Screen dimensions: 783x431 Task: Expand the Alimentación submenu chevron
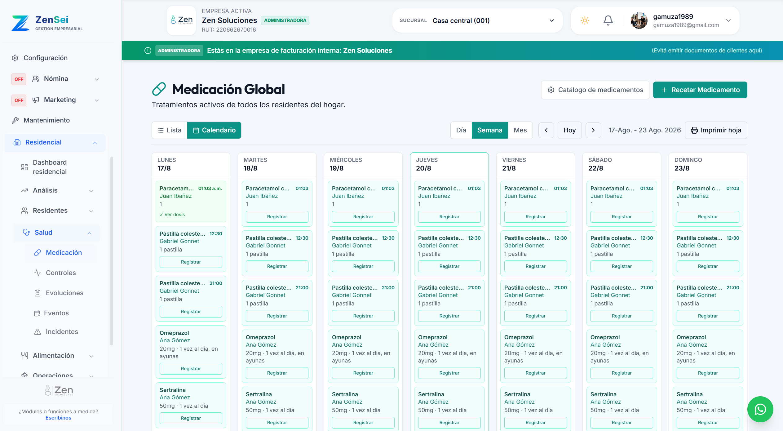91,356
